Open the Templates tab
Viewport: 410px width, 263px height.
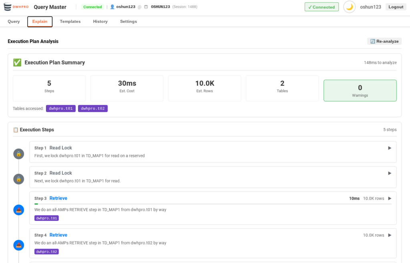[70, 22]
